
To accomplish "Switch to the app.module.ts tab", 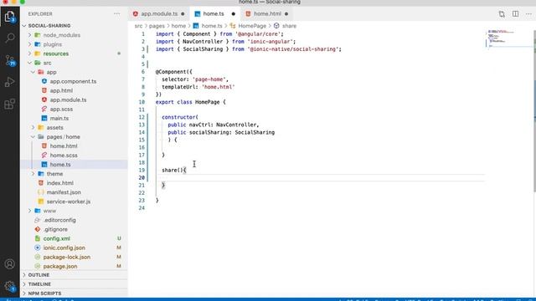I will click(x=159, y=13).
